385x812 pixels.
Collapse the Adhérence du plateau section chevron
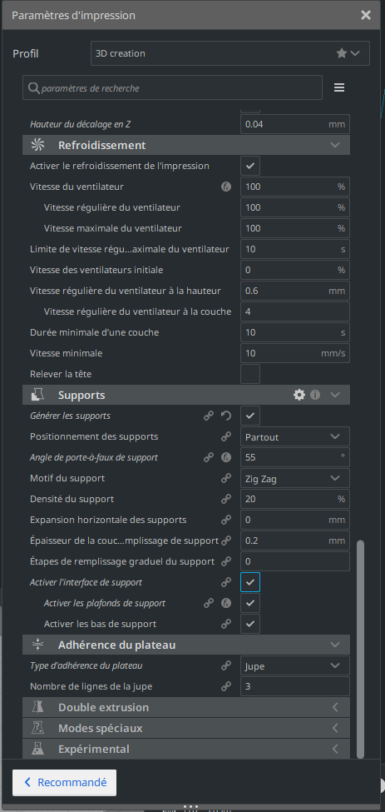click(x=335, y=645)
